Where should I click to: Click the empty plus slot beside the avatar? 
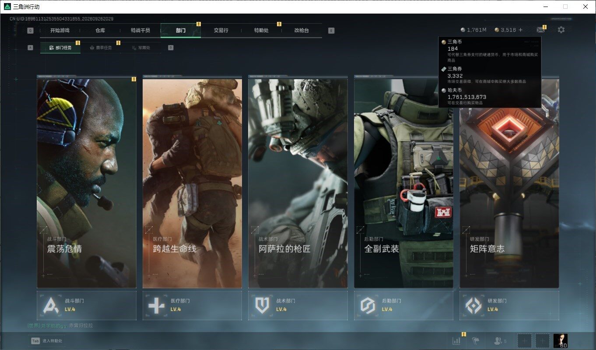tap(542, 340)
